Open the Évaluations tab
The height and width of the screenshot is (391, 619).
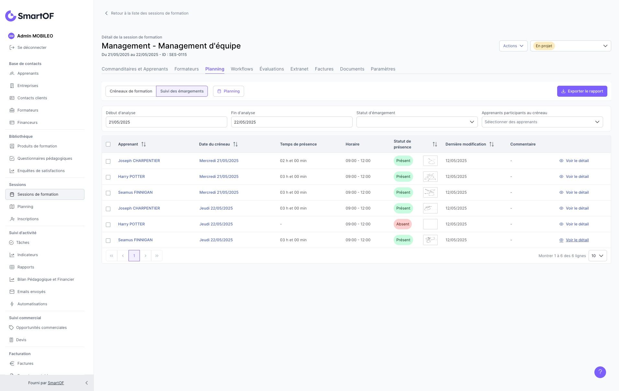pyautogui.click(x=271, y=69)
